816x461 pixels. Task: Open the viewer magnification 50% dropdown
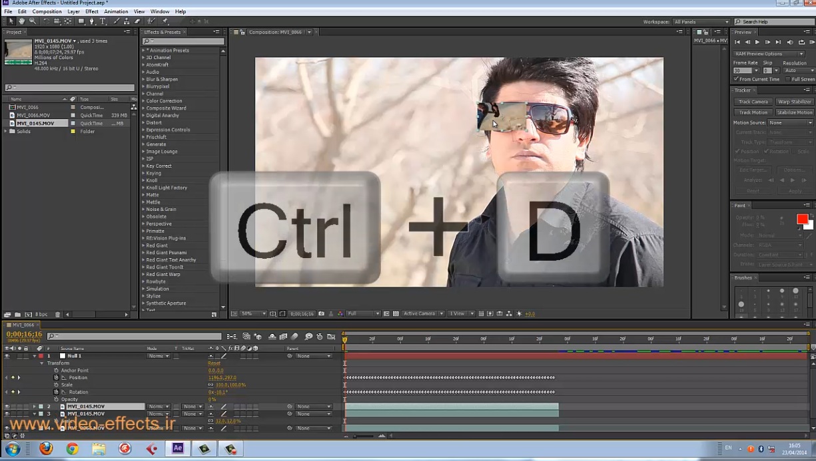tap(252, 313)
